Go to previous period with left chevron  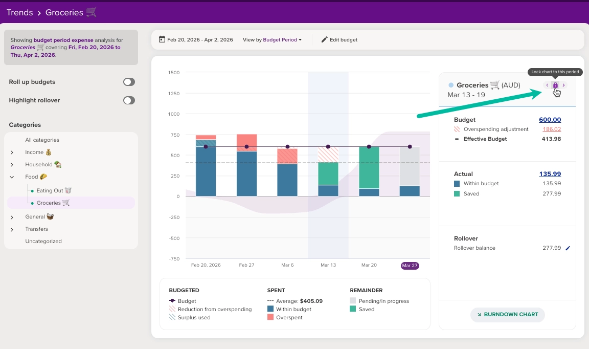point(547,85)
